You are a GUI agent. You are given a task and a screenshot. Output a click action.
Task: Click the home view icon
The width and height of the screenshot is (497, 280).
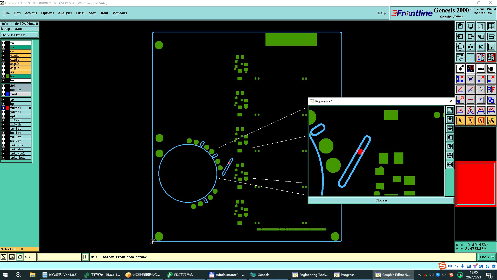(x=481, y=26)
